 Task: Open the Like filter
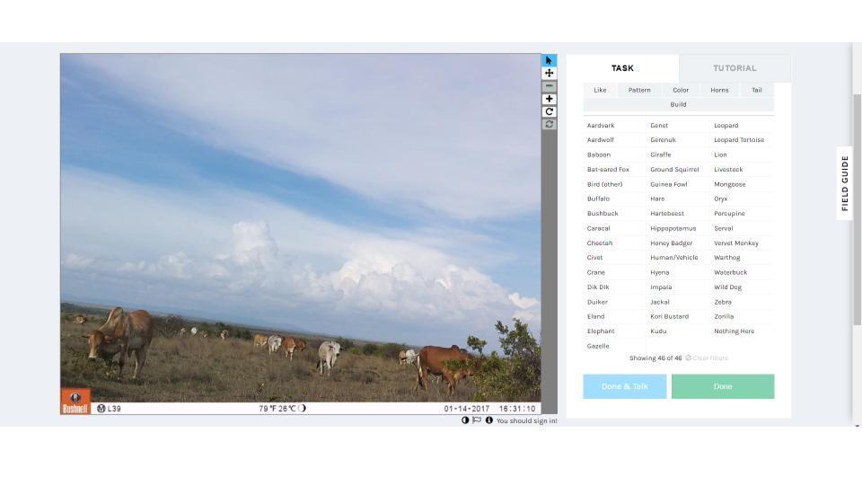pos(600,90)
